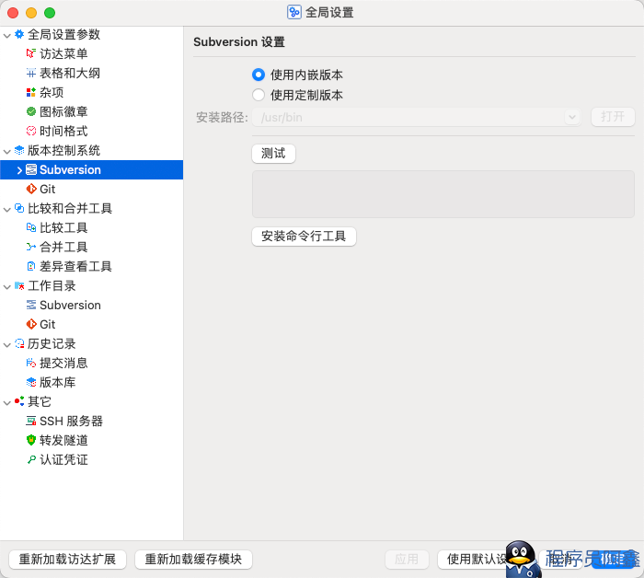Image resolution: width=644 pixels, height=578 pixels.
Task: Select 转发隧道 in the sidebar
Action: click(63, 440)
